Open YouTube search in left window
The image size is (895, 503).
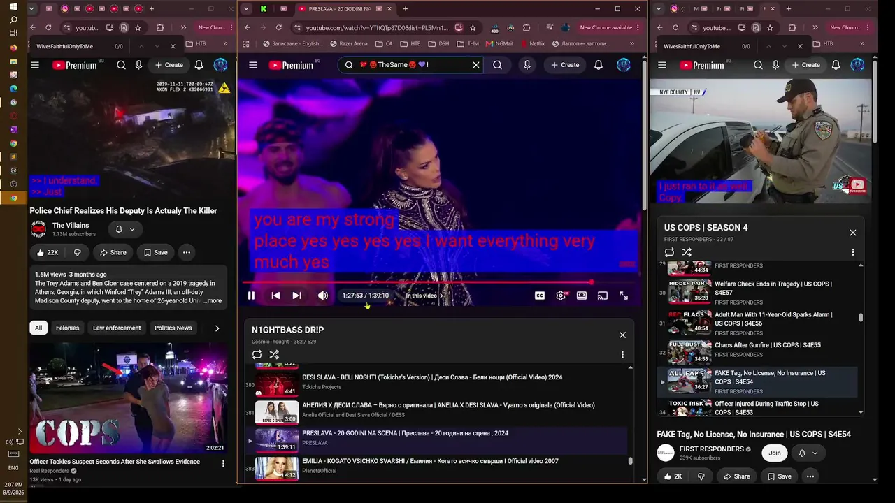(x=121, y=65)
